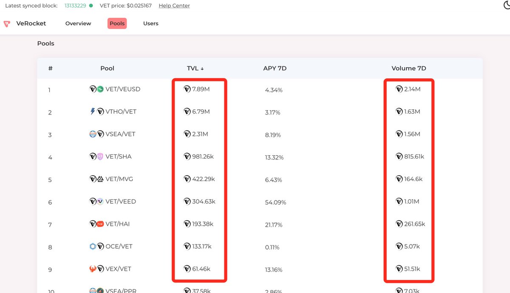Click the VET icon beside TVL 981.26k
Image resolution: width=510 pixels, height=293 pixels.
187,156
